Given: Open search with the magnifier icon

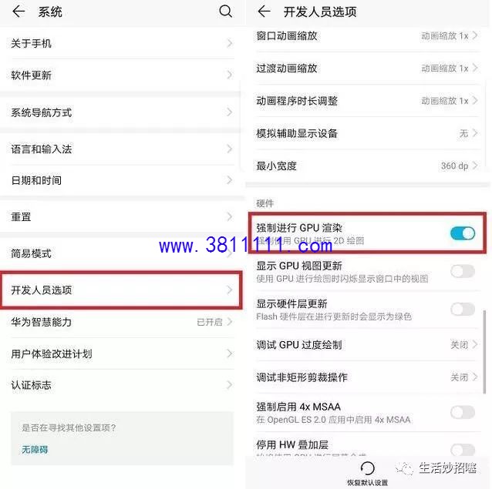Looking at the screenshot, I should (x=225, y=12).
